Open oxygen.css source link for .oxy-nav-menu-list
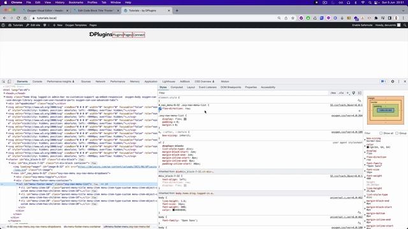Viewport: 408px width, 229px height. (x=347, y=116)
